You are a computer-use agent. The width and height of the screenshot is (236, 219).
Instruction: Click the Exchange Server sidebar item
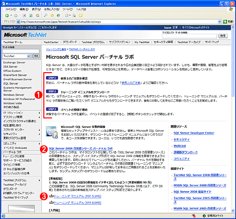(x=14, y=63)
